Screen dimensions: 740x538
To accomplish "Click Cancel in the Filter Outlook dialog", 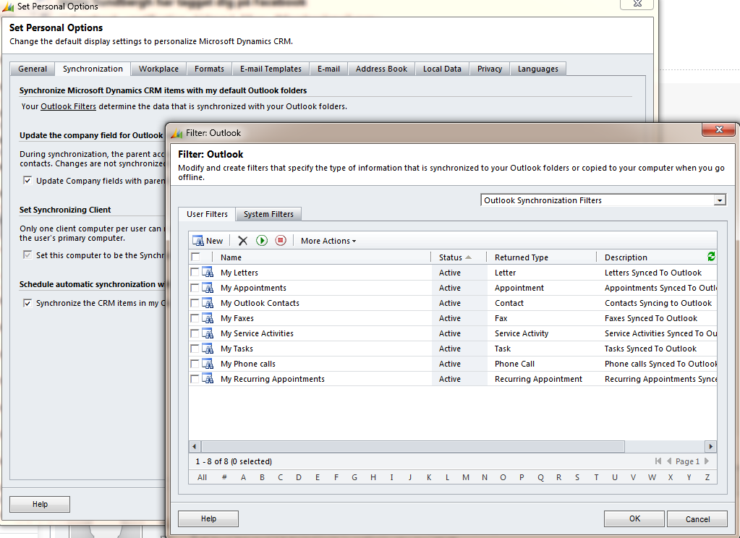I will pyautogui.click(x=697, y=518).
